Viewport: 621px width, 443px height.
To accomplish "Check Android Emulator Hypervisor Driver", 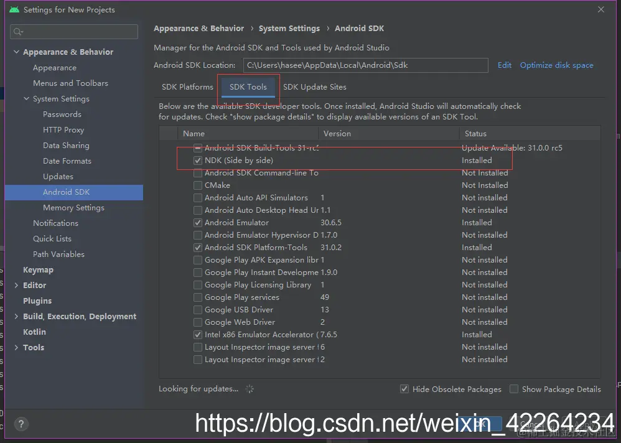I will tap(198, 235).
